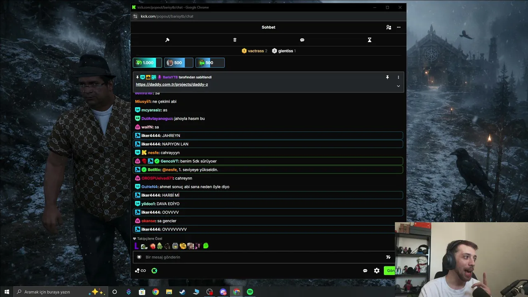Click BarisYTB username in pinned message
The width and height of the screenshot is (528, 297).
(x=170, y=77)
